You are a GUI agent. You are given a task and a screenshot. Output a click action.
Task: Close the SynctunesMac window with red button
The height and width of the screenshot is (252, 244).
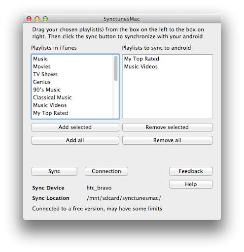[x=29, y=19]
